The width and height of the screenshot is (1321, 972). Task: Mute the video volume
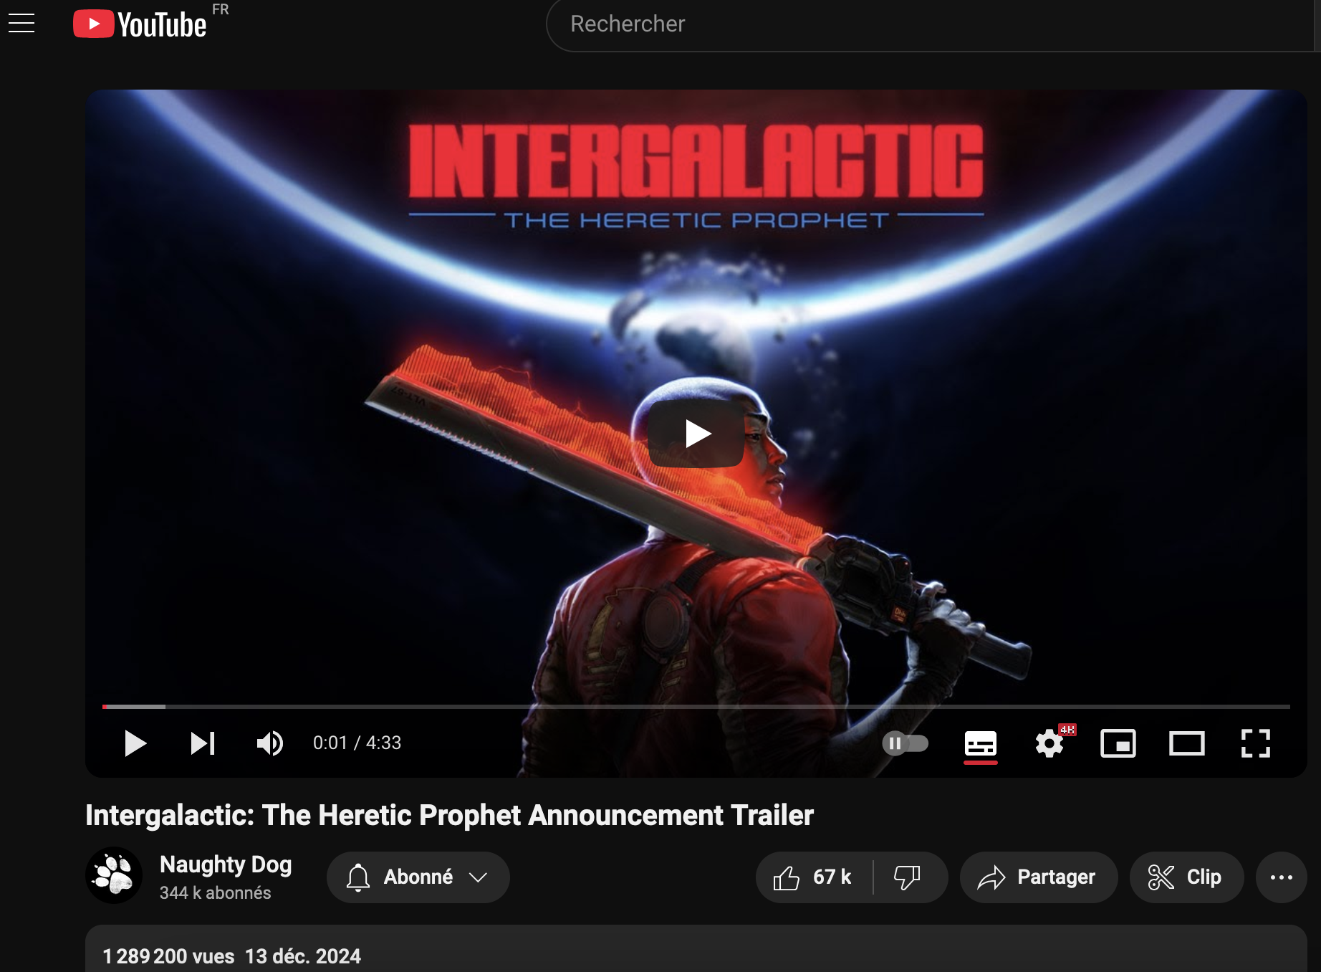pos(270,743)
